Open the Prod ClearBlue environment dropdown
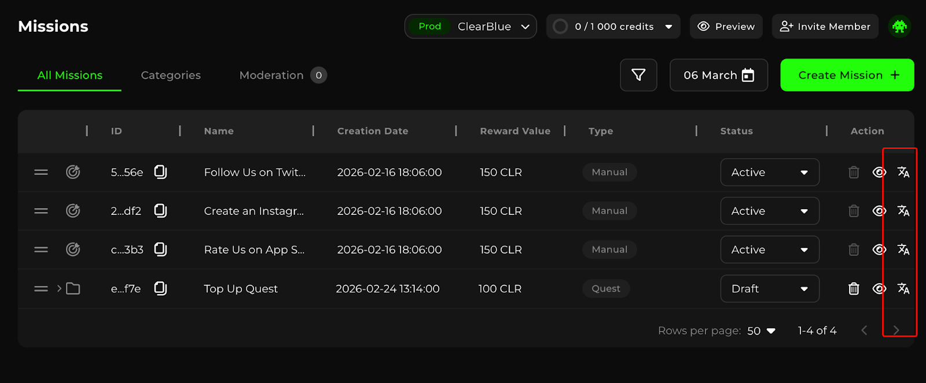The height and width of the screenshot is (383, 926). [x=471, y=27]
